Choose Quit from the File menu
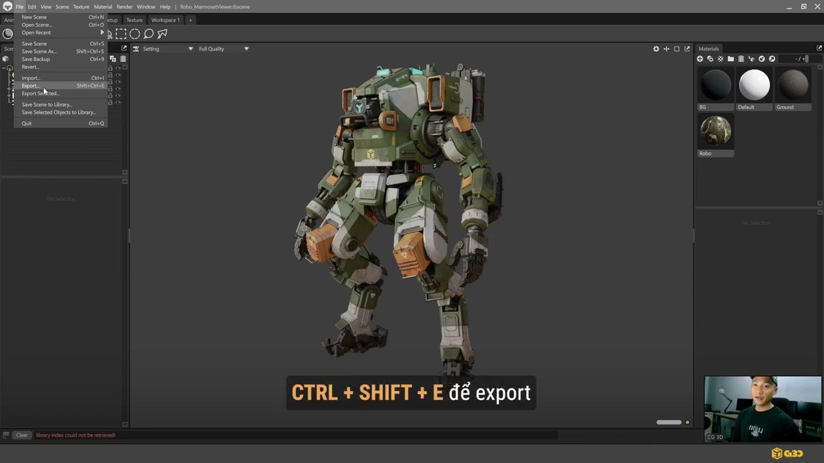The image size is (824, 463). coord(61,123)
